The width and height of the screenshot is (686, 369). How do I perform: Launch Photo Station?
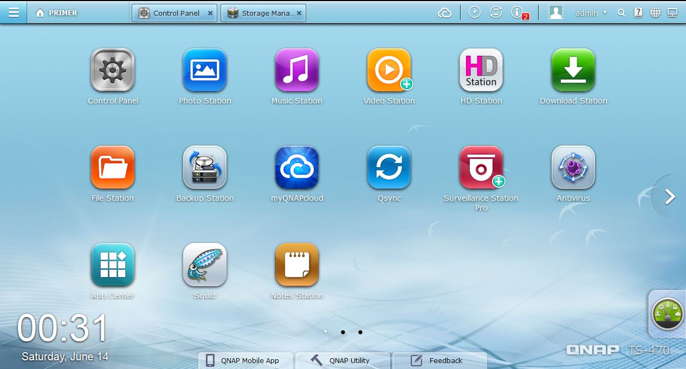pyautogui.click(x=205, y=70)
